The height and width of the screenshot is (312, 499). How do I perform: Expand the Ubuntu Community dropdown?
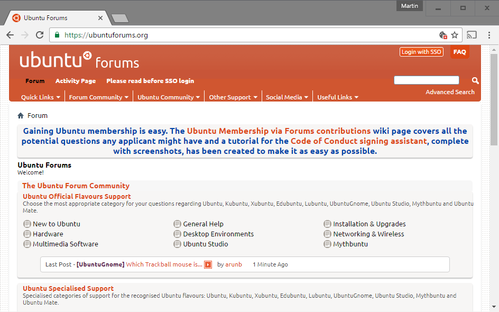169,97
